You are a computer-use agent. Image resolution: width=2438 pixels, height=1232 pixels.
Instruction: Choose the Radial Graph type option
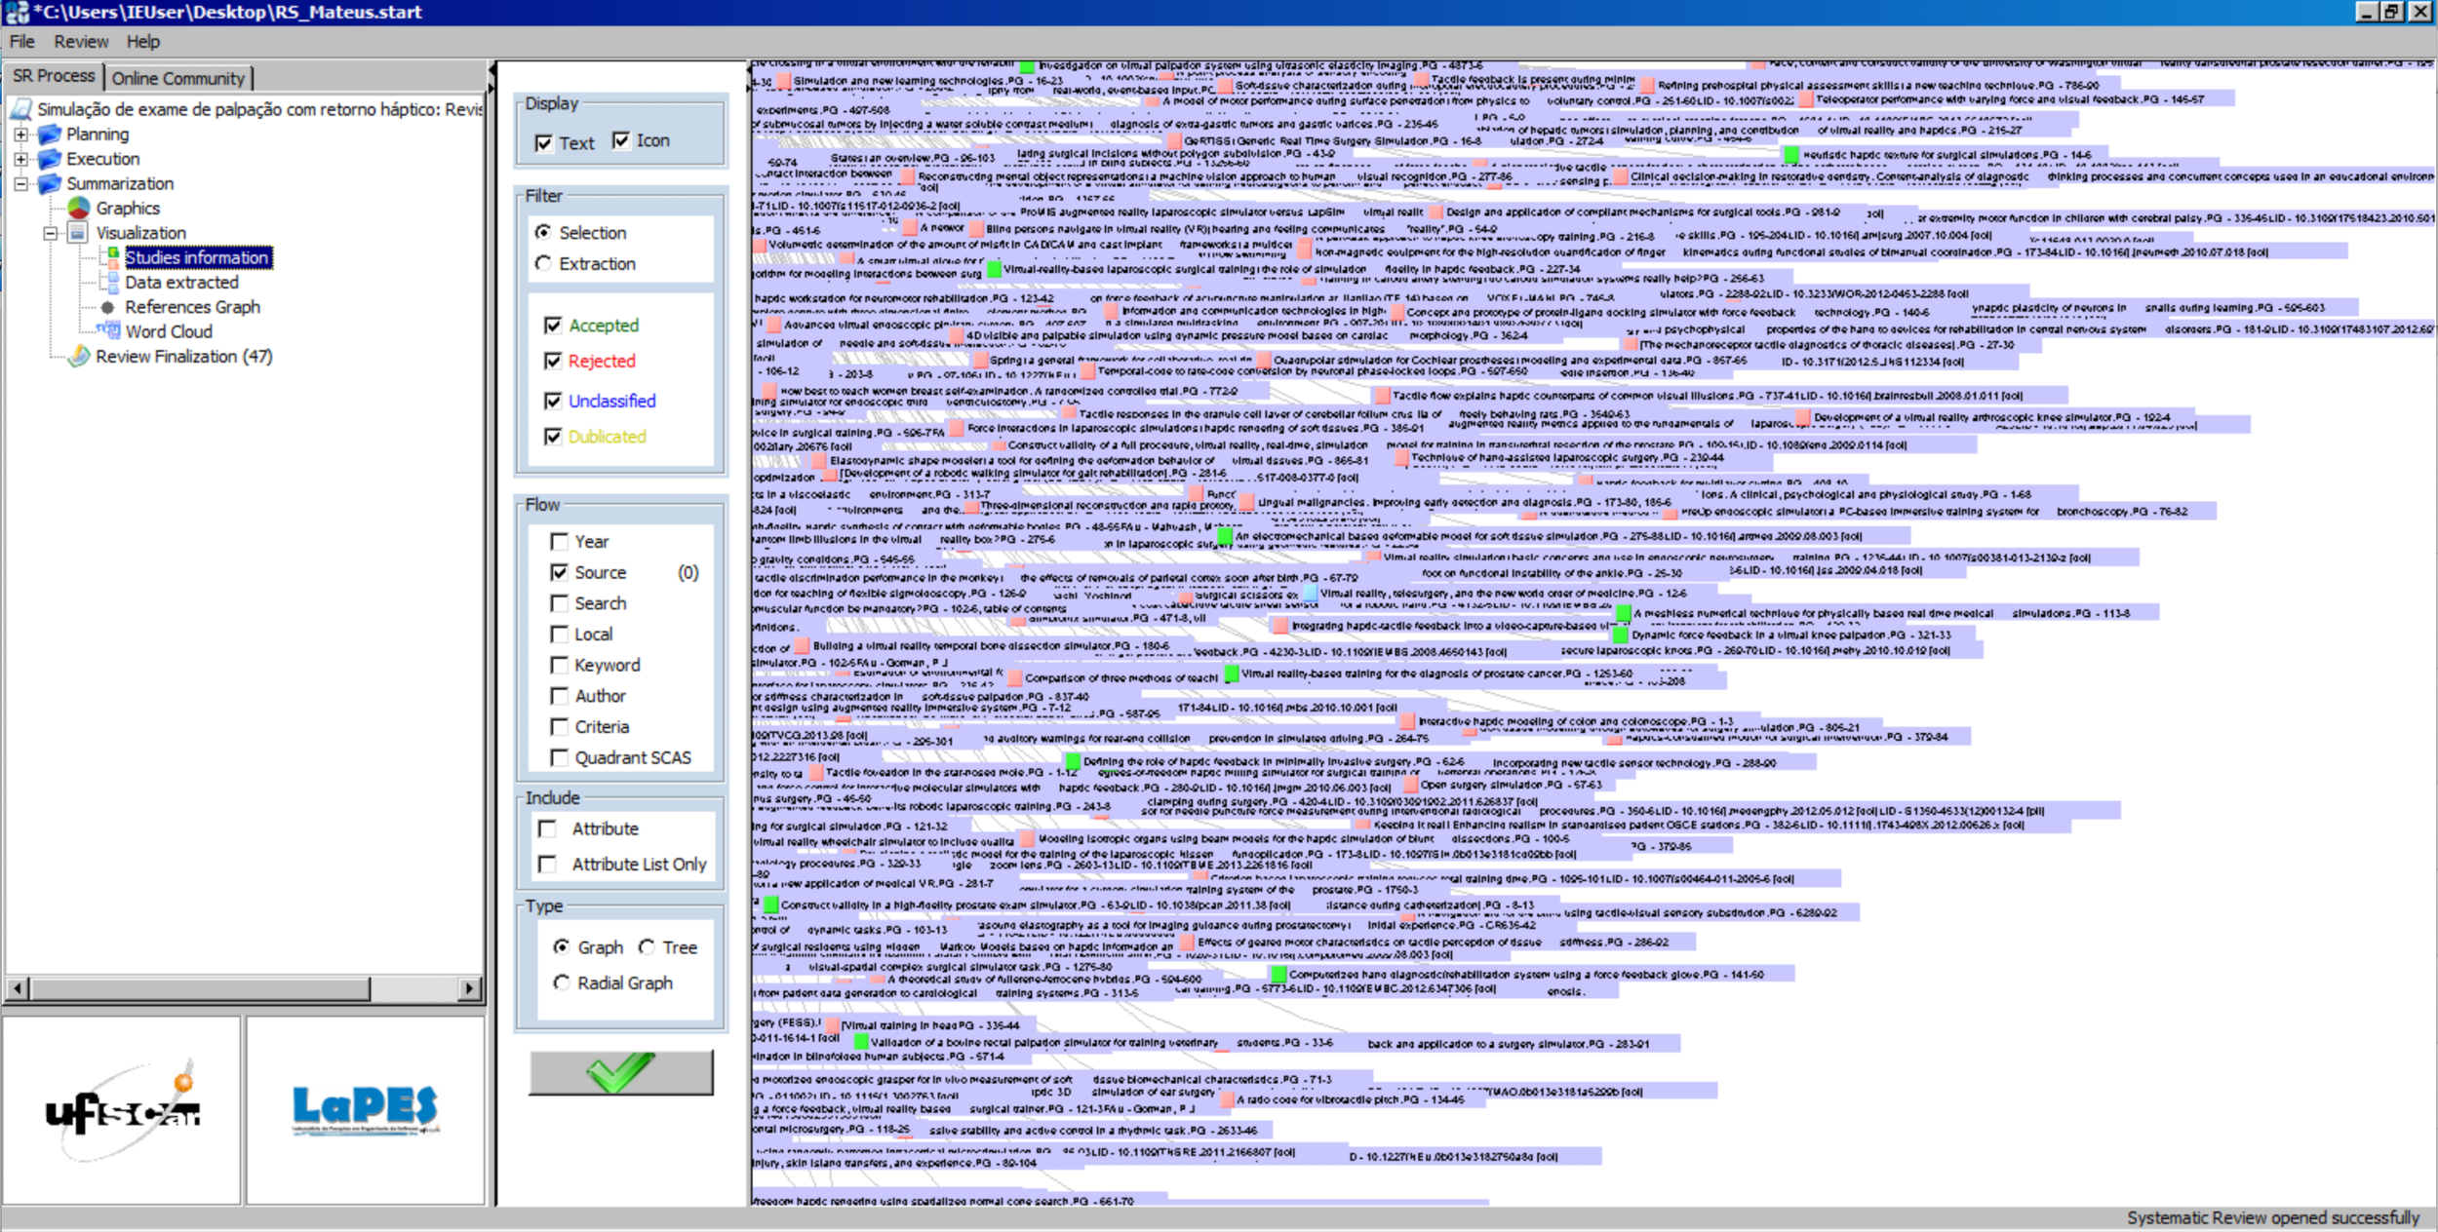[562, 982]
